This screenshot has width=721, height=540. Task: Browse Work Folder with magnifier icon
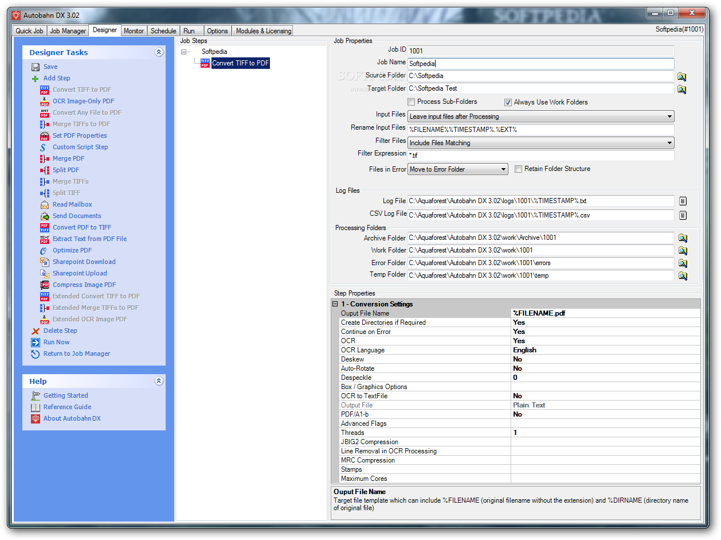point(683,250)
